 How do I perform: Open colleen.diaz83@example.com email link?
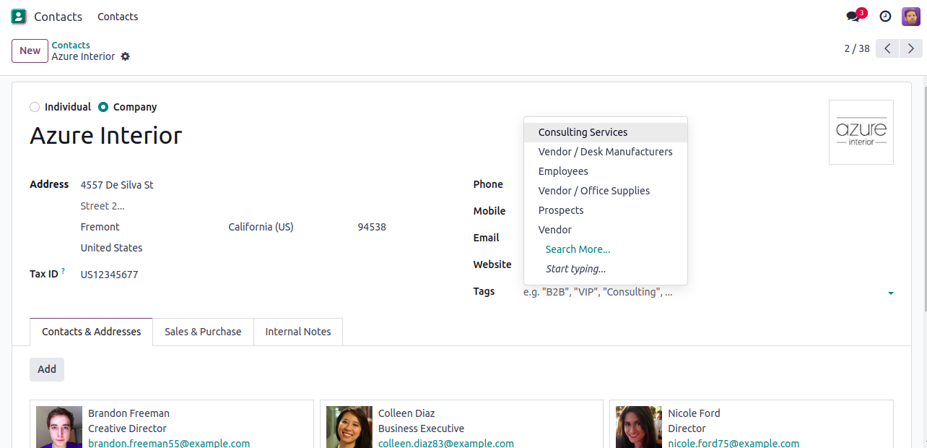pyautogui.click(x=446, y=444)
